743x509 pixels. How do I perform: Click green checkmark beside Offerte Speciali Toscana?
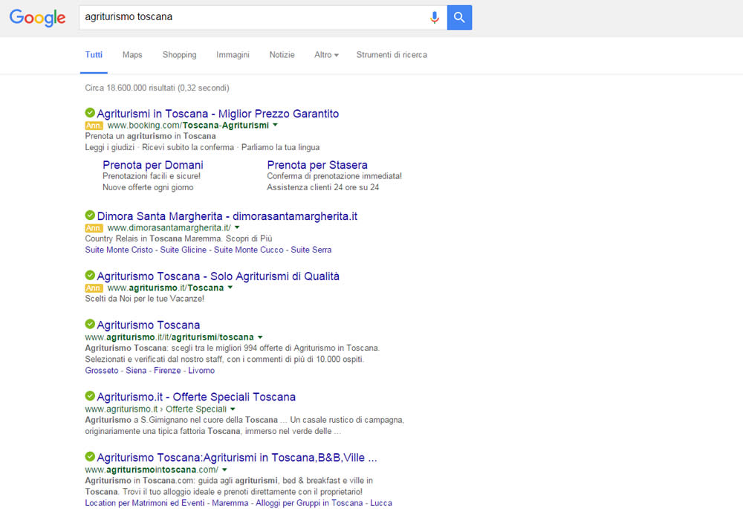tap(90, 396)
